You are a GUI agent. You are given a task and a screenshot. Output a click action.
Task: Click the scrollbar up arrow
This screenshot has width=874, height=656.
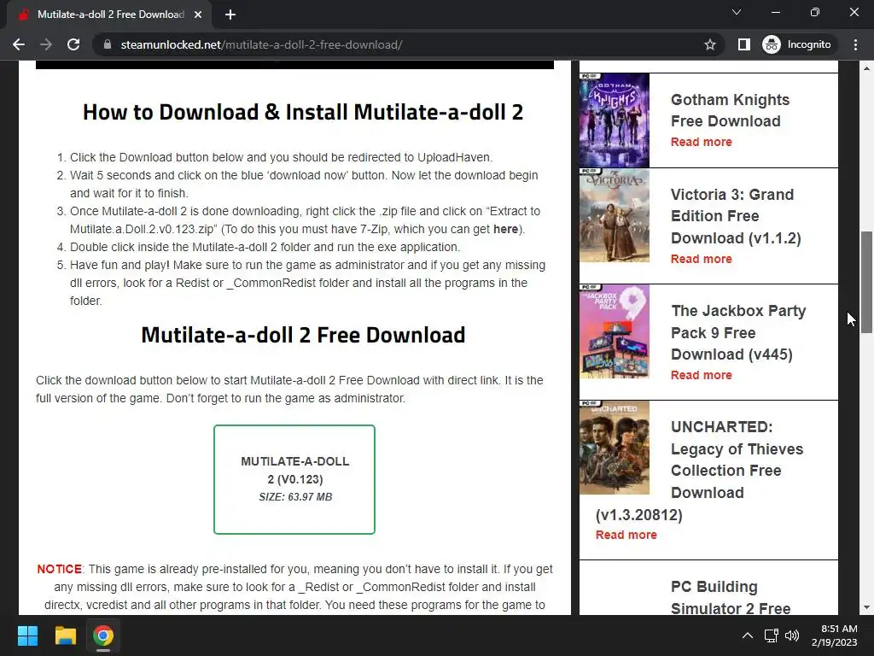click(x=866, y=68)
